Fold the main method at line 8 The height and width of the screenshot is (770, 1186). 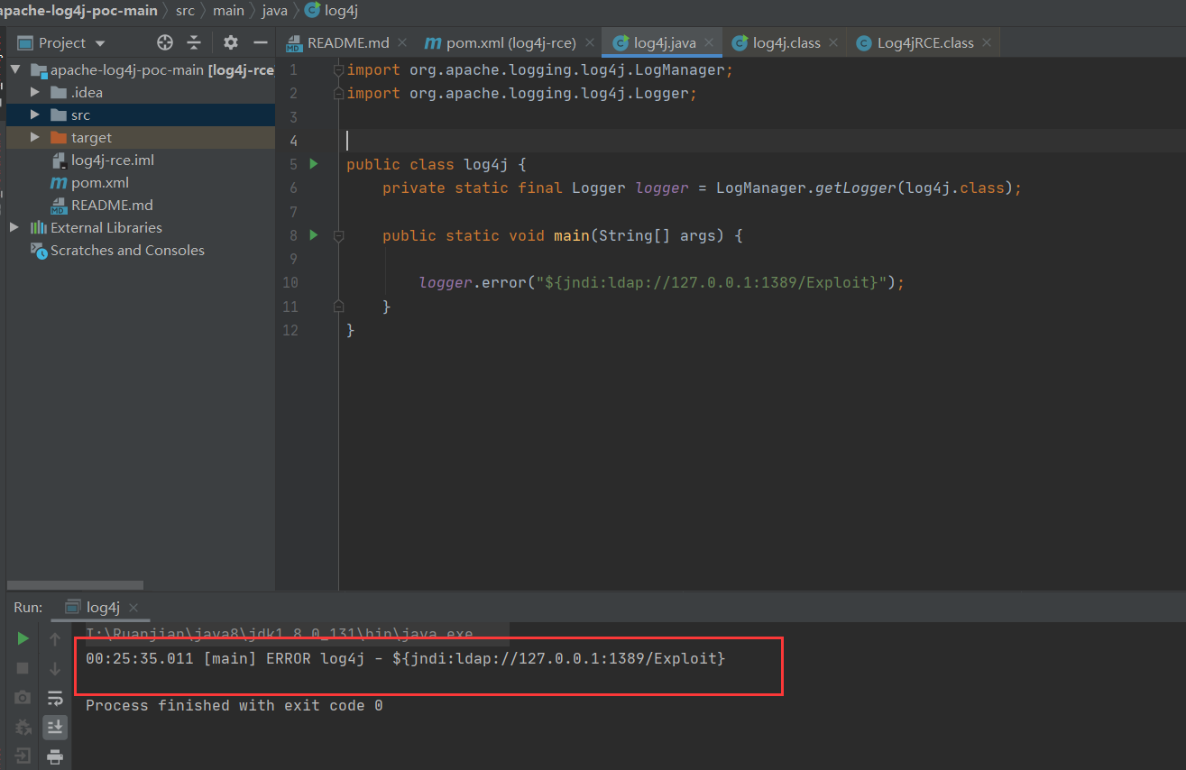point(338,235)
